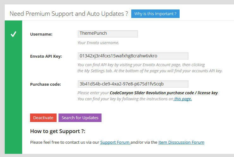Click the white checkmark activation icon
The height and width of the screenshot is (157, 234).
13,34
